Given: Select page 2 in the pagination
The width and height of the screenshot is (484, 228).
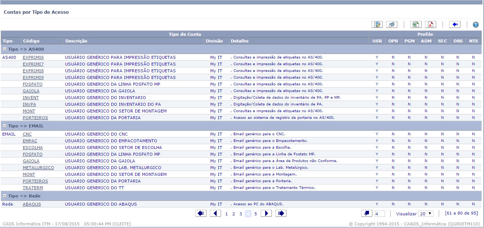Looking at the screenshot, I should click(233, 214).
